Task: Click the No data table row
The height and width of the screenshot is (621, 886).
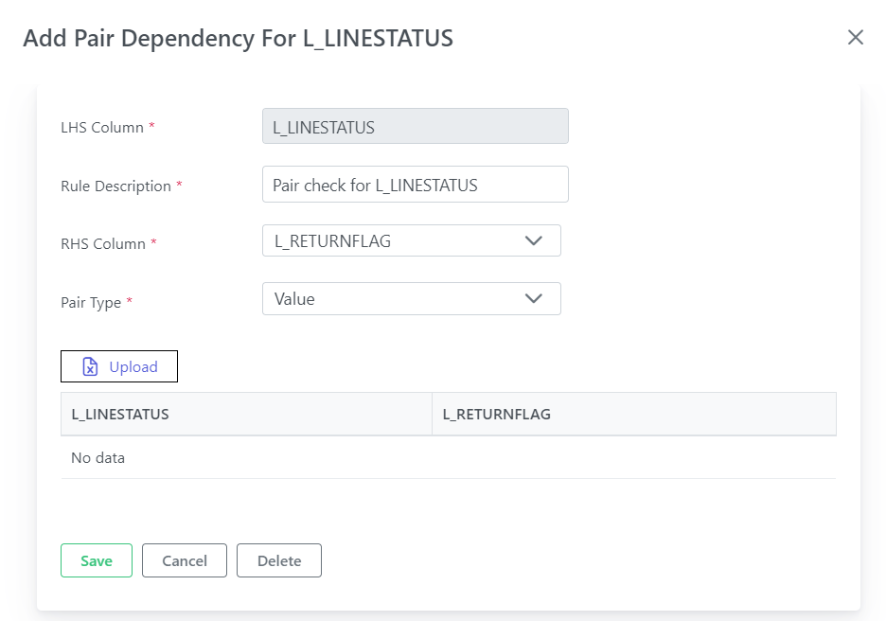Action: [449, 457]
